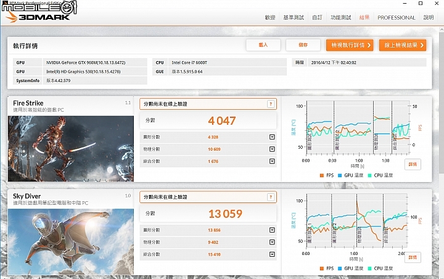This screenshot has height=279, width=444.
Task: Click GPU 溫度 legend swatch in Fire Strike chart
Action: [x=340, y=175]
